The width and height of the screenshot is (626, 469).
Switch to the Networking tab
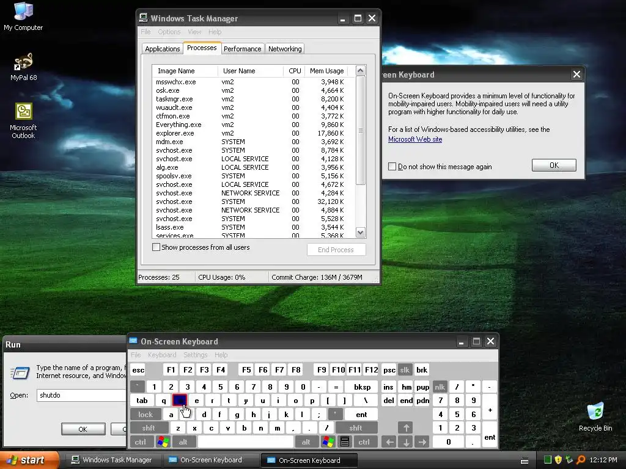coord(285,49)
